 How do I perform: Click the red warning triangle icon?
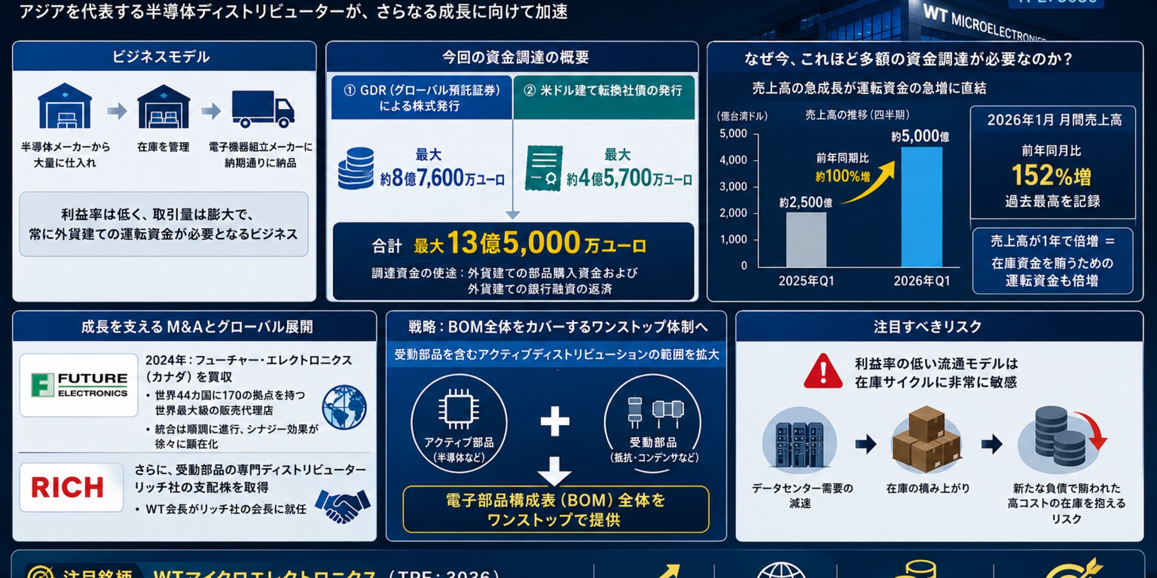[x=823, y=371]
